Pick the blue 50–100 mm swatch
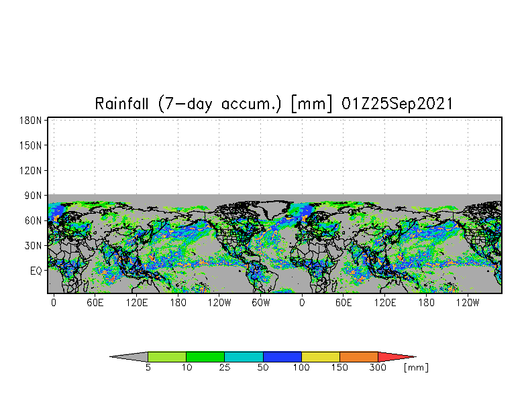Viewport: 526px width, 410px height. point(282,356)
